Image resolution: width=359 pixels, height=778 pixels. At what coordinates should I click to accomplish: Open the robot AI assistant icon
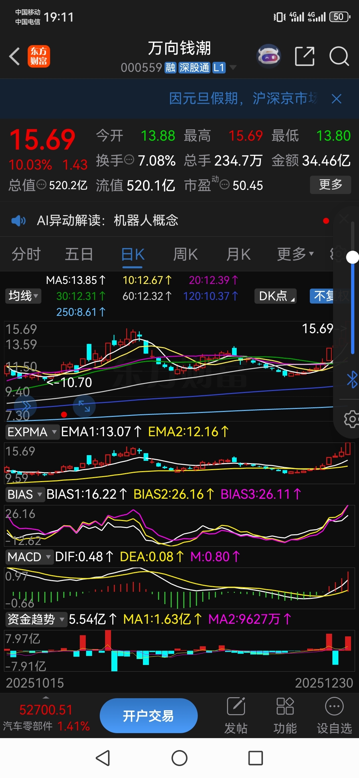[269, 56]
